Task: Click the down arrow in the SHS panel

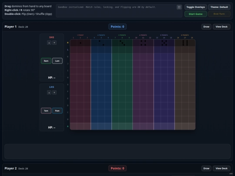Action: tap(54, 43)
